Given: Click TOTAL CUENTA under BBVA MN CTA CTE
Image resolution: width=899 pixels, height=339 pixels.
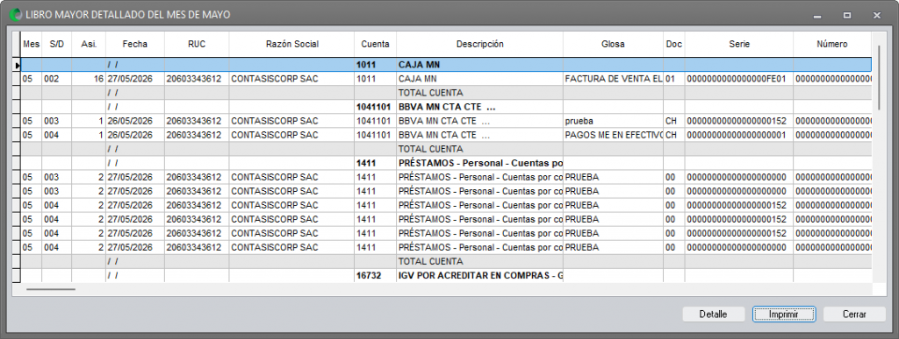Looking at the screenshot, I should click(479, 149).
